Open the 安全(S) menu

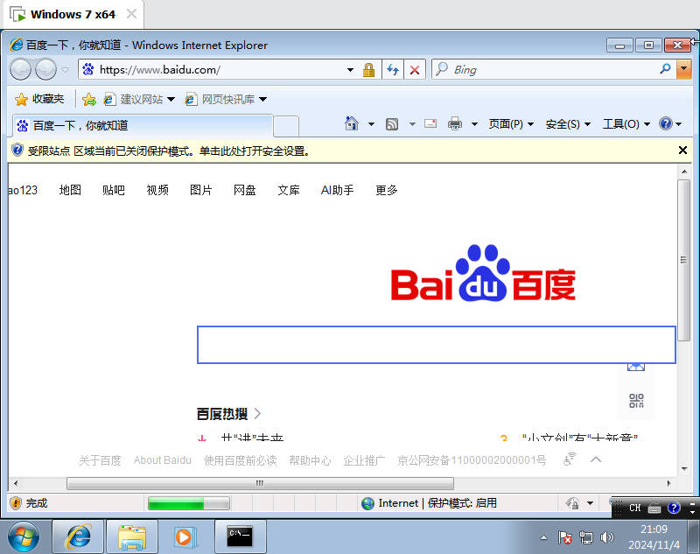point(568,124)
